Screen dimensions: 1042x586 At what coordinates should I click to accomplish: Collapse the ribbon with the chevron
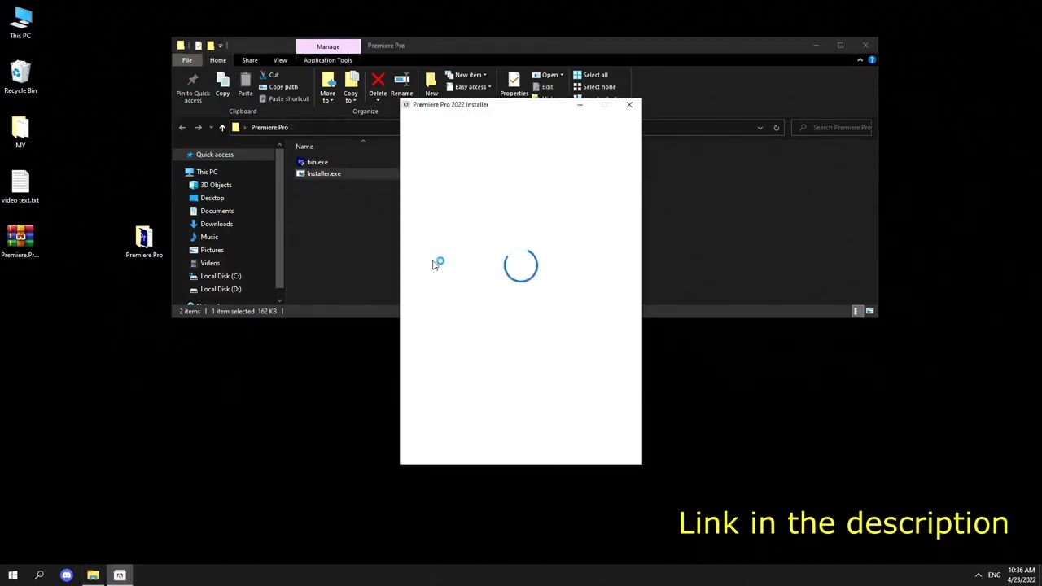coord(860,60)
